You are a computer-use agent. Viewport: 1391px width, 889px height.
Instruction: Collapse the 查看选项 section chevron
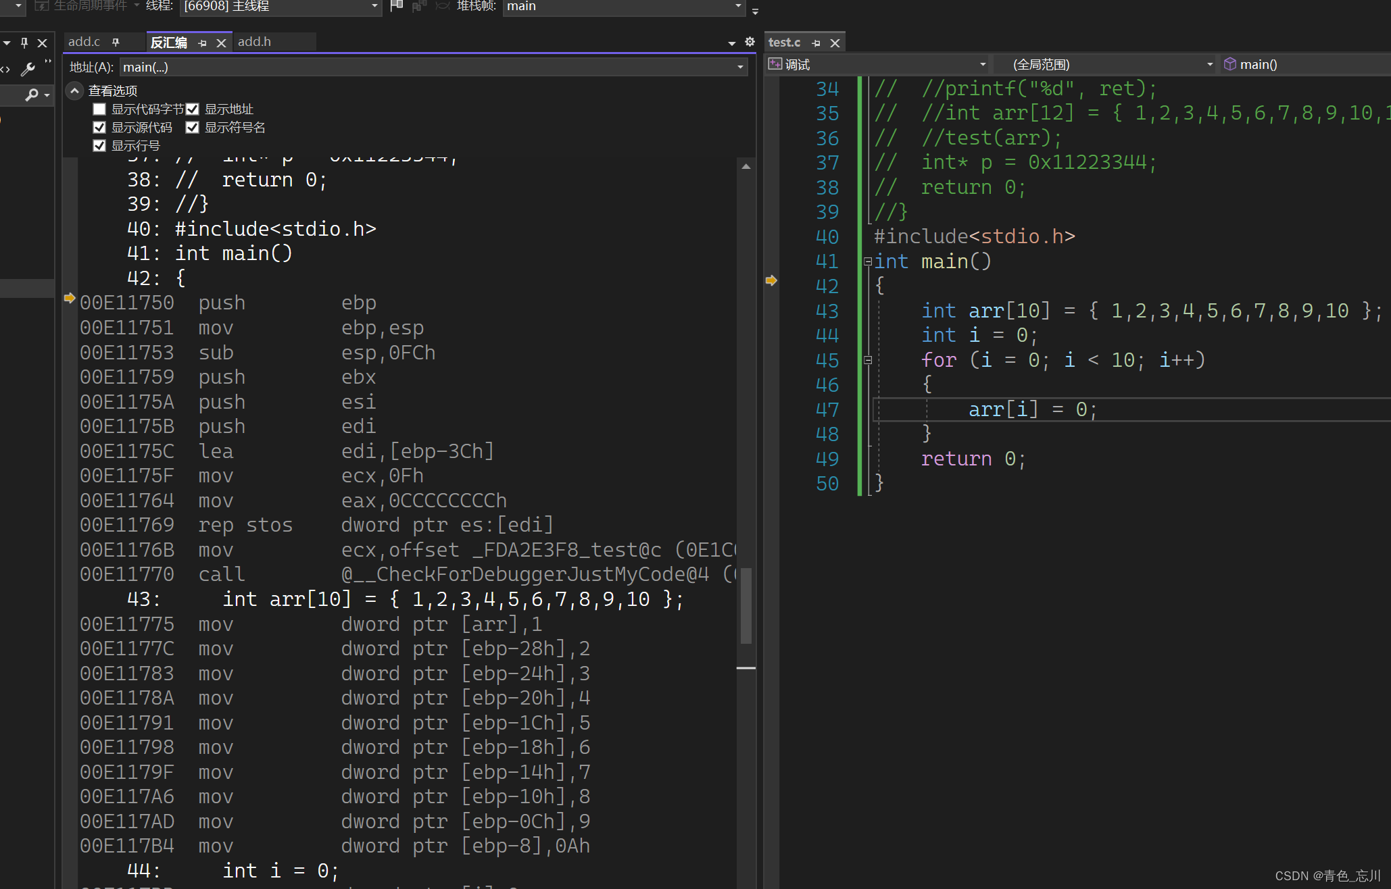[x=74, y=91]
